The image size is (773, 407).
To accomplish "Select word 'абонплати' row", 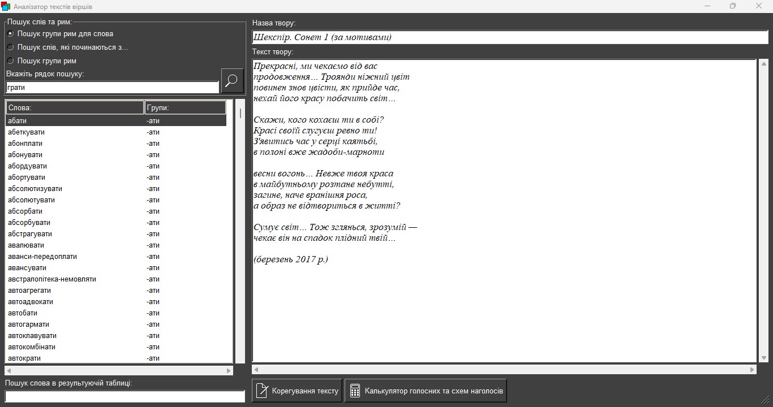I will pos(116,144).
